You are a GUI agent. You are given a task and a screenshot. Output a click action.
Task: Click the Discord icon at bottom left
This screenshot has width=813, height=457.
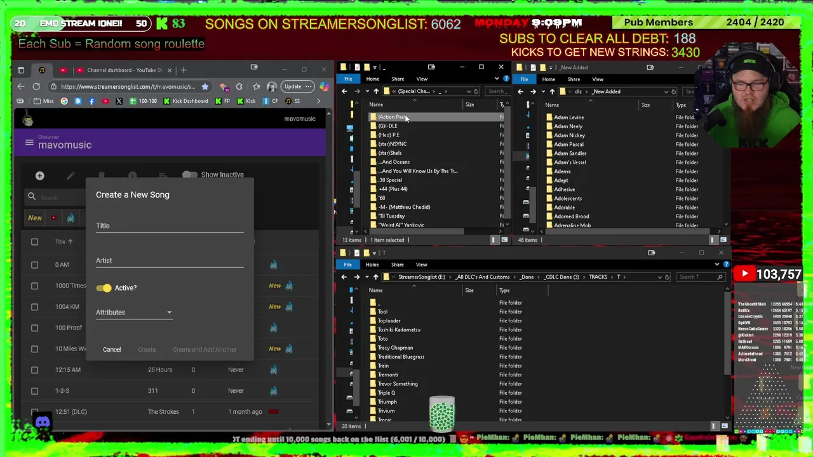click(43, 422)
